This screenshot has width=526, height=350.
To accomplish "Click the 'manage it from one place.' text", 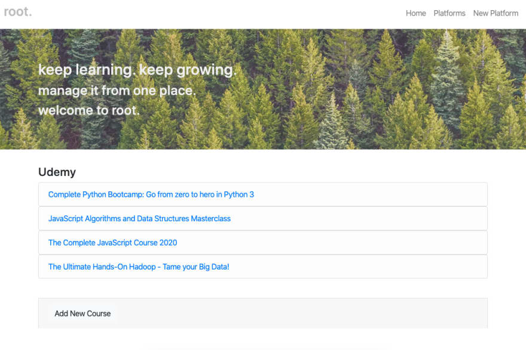I will point(117,91).
